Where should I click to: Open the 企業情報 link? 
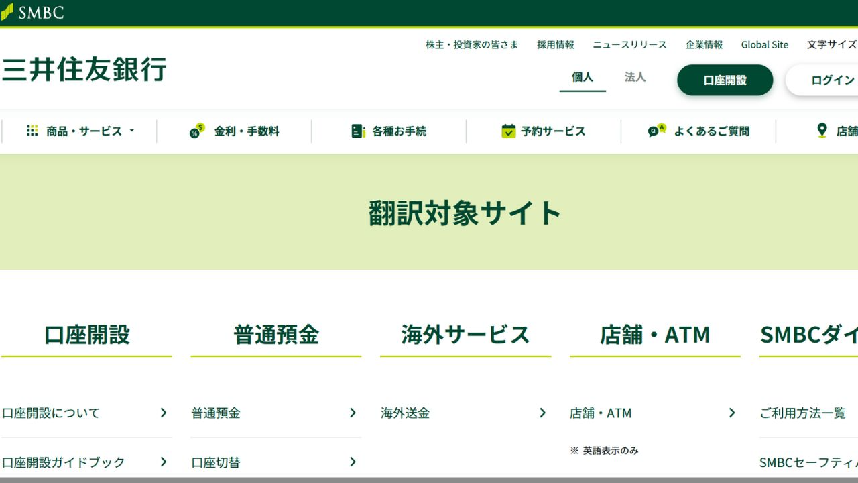coord(704,44)
